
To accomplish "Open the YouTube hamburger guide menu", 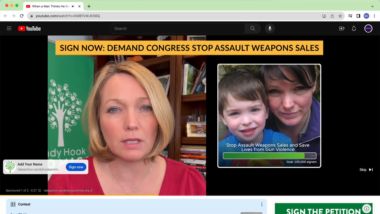I will (9, 29).
